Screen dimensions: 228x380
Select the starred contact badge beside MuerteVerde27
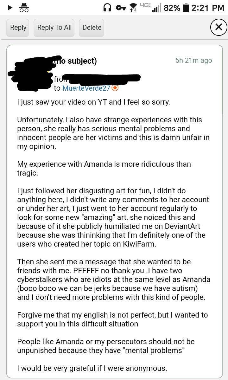click(114, 88)
